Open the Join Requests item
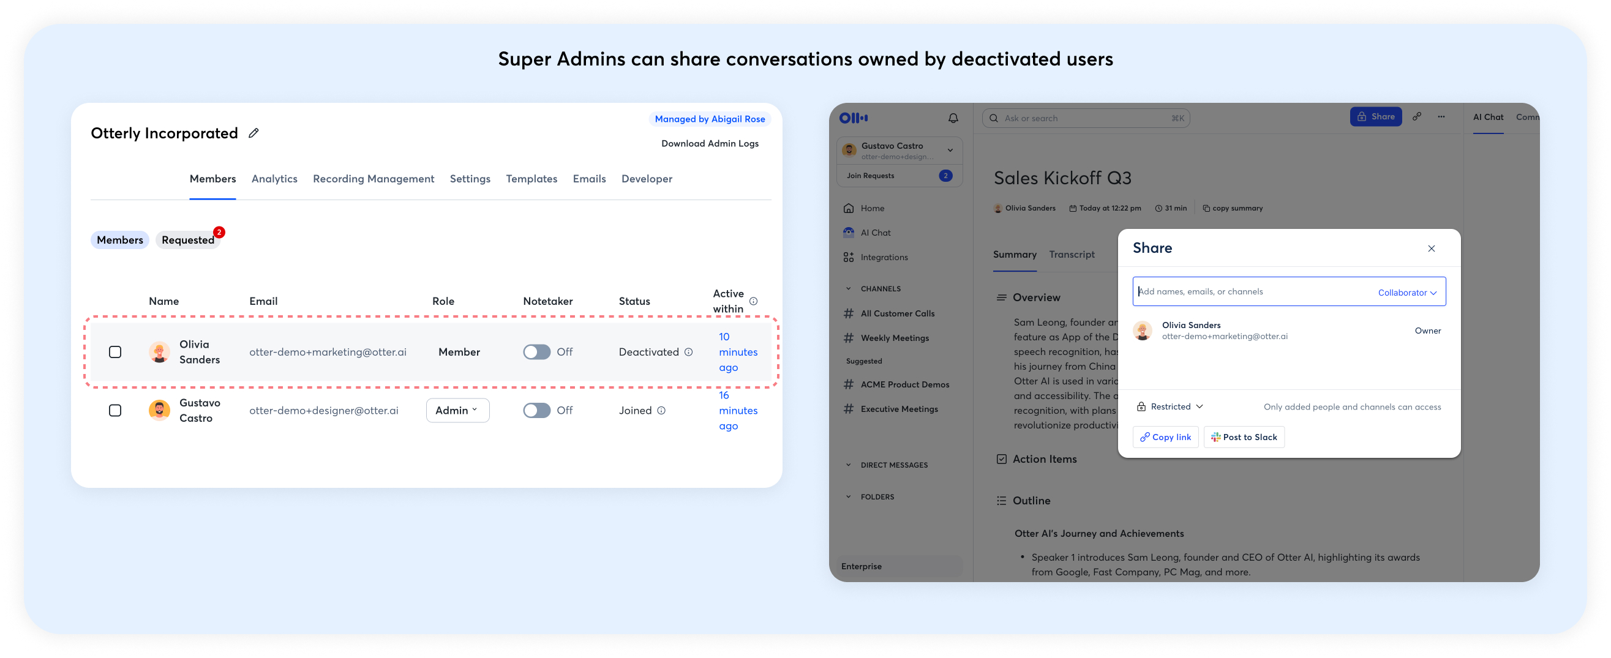 coord(899,176)
